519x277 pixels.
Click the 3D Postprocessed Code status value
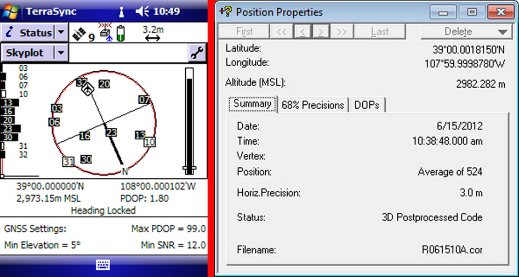coord(432,218)
